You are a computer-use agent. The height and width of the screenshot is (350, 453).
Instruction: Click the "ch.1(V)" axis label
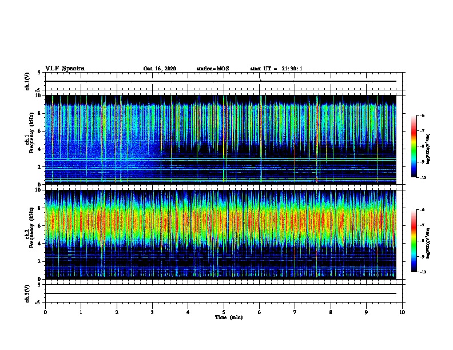[27, 81]
